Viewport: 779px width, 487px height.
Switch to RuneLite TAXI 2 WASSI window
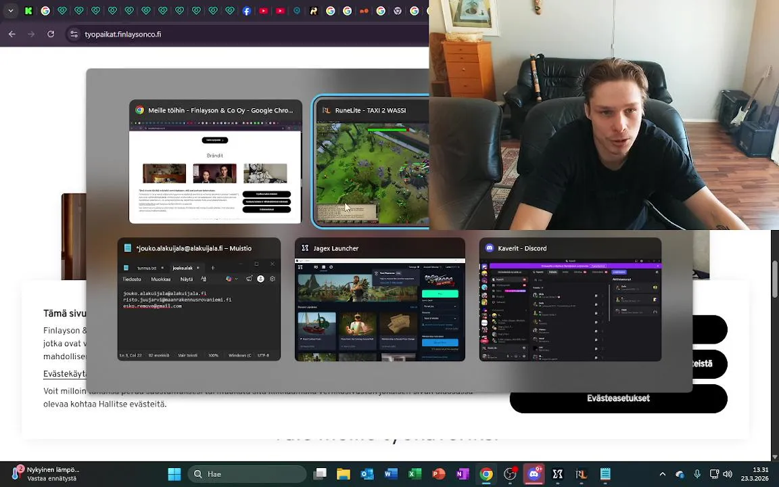pyautogui.click(x=371, y=160)
